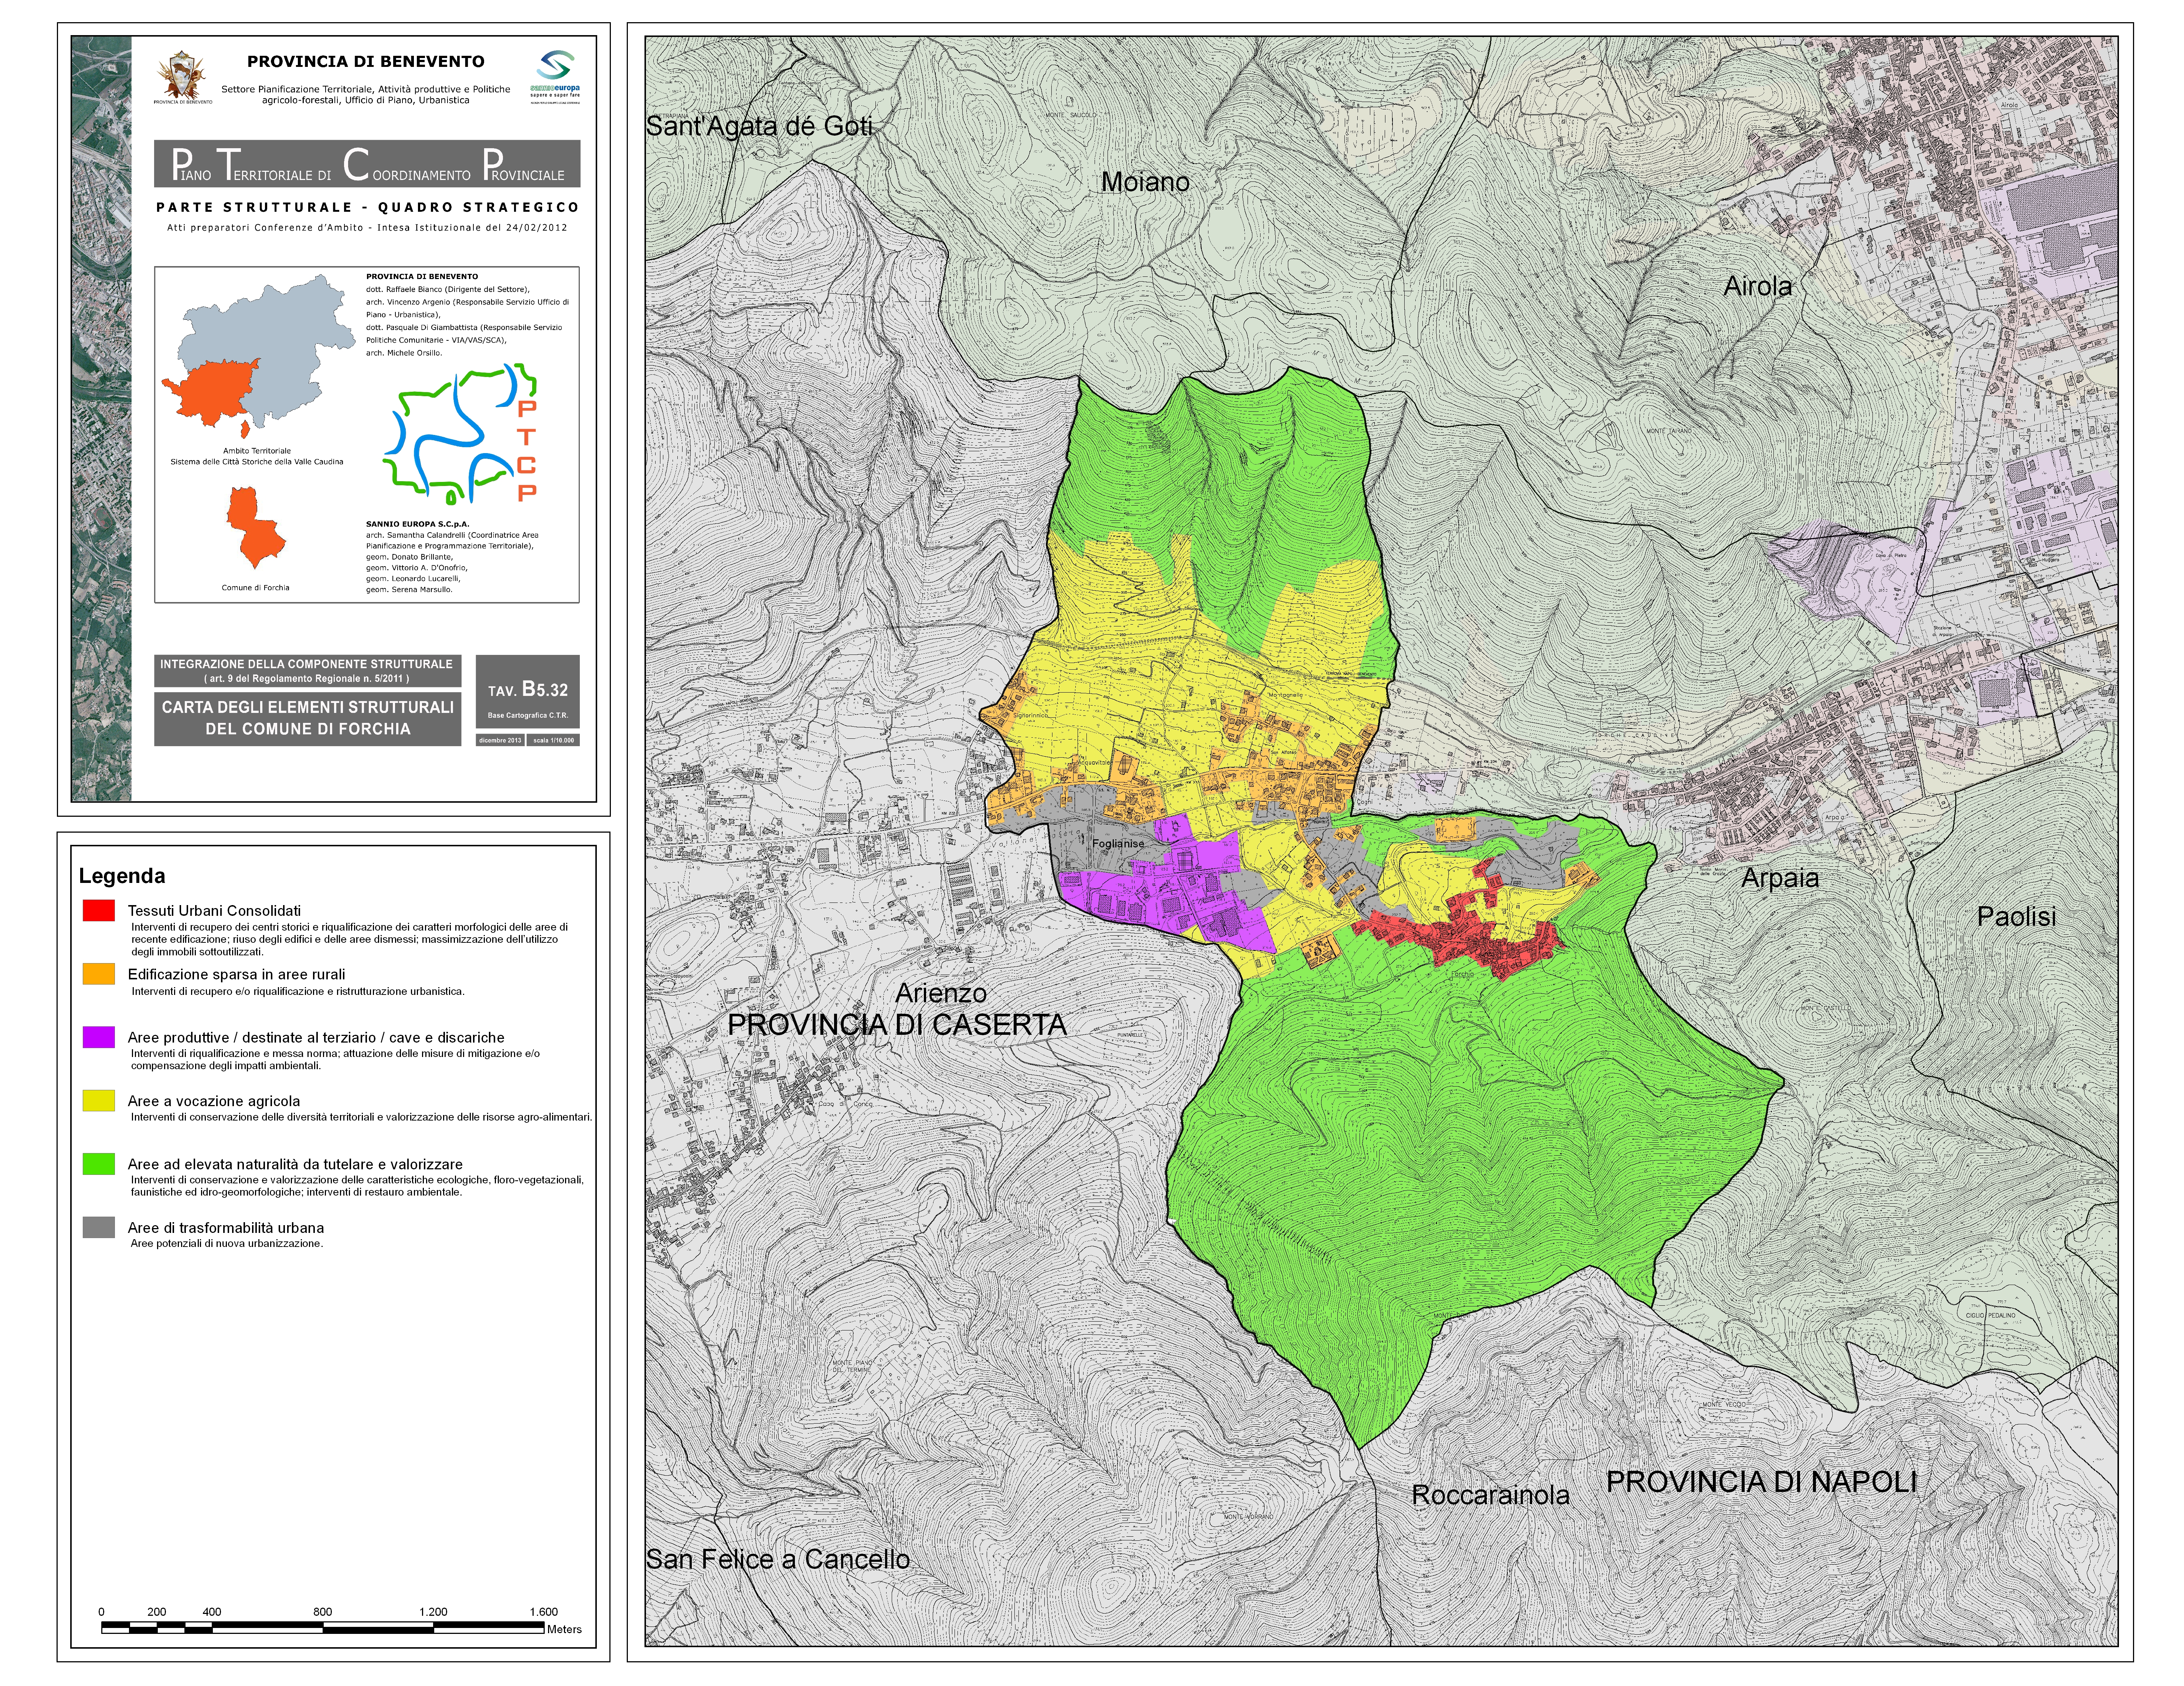Click the 'Ambito Territoriale' caption text

[x=257, y=450]
